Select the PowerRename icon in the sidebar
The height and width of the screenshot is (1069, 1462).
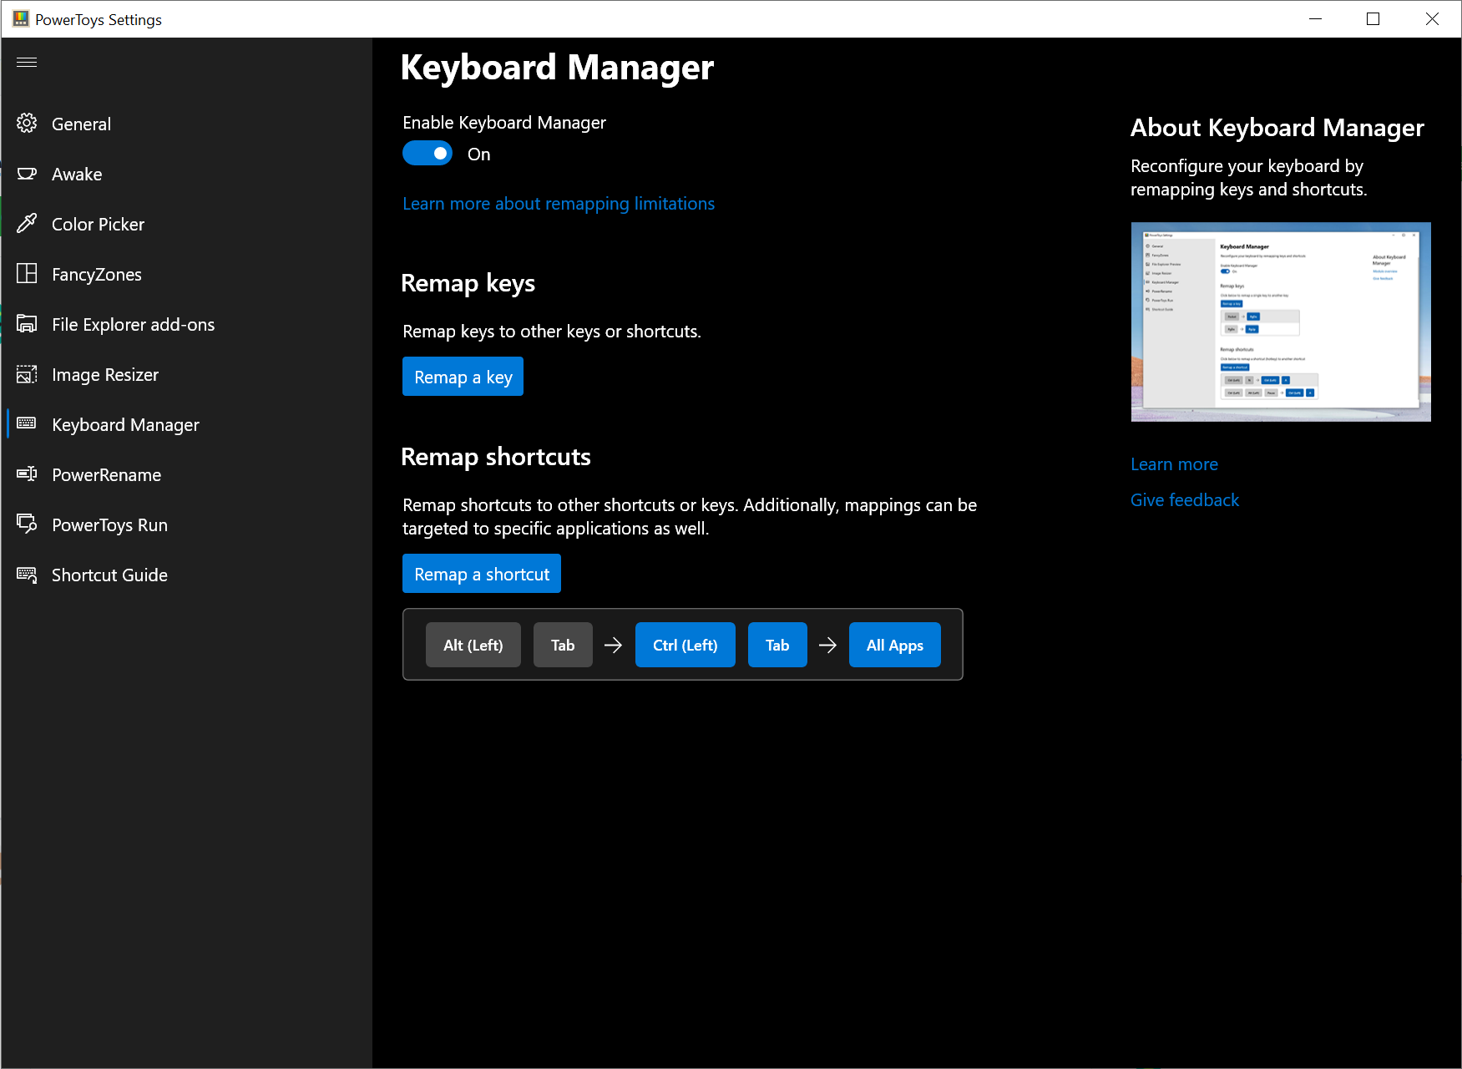click(28, 474)
